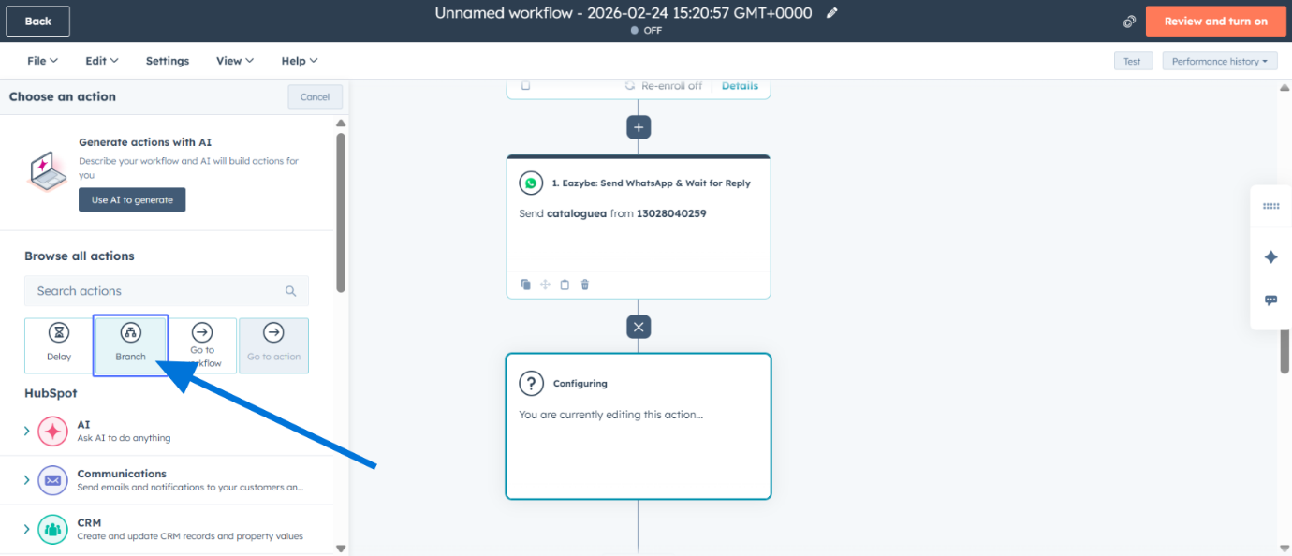Screen dimensions: 1292x556
Task: Click the 'Ask AI to do anything' description
Action: (x=124, y=438)
